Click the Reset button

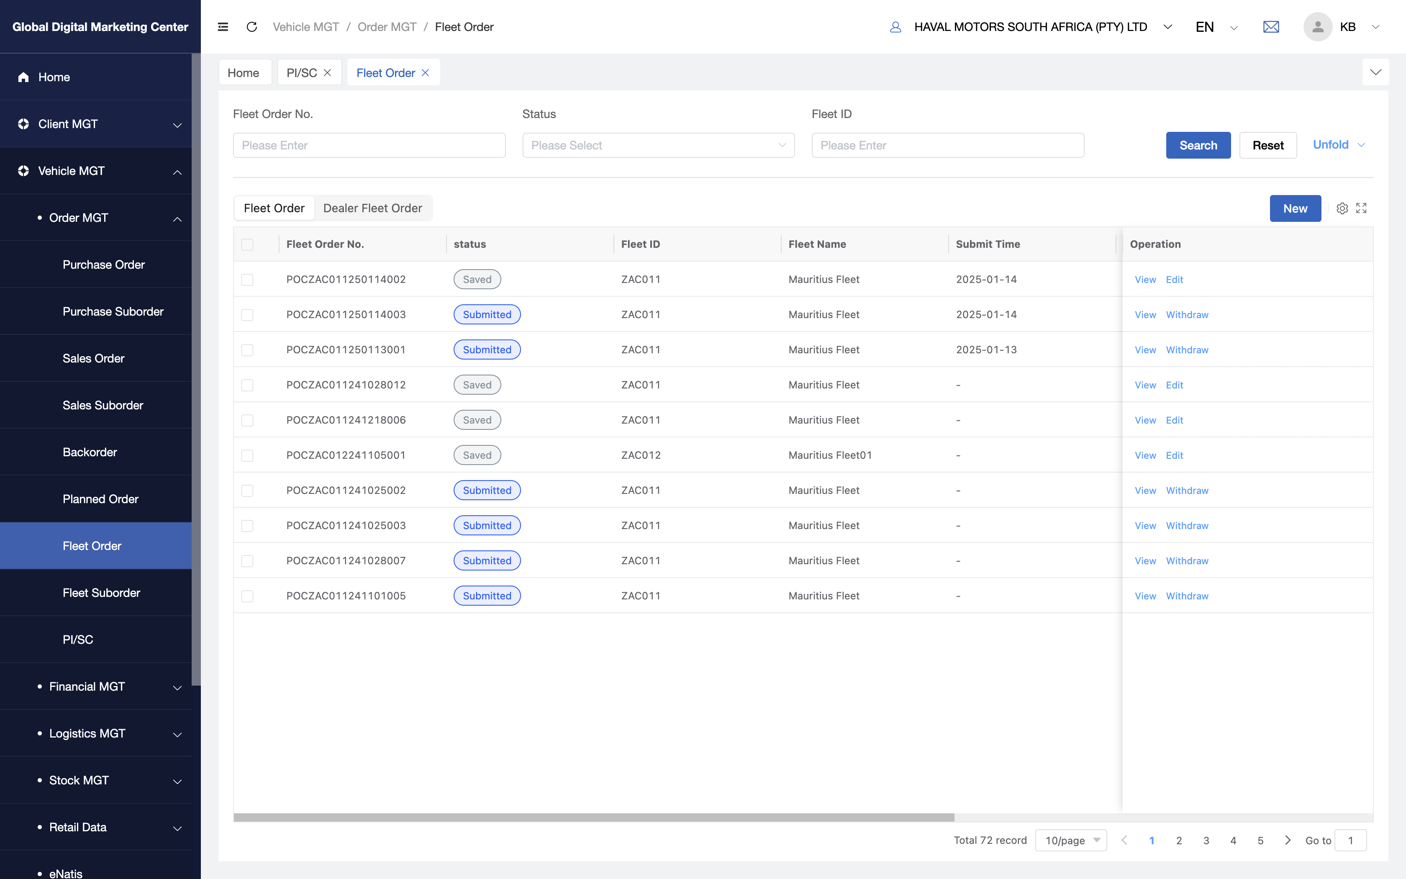[x=1268, y=145]
